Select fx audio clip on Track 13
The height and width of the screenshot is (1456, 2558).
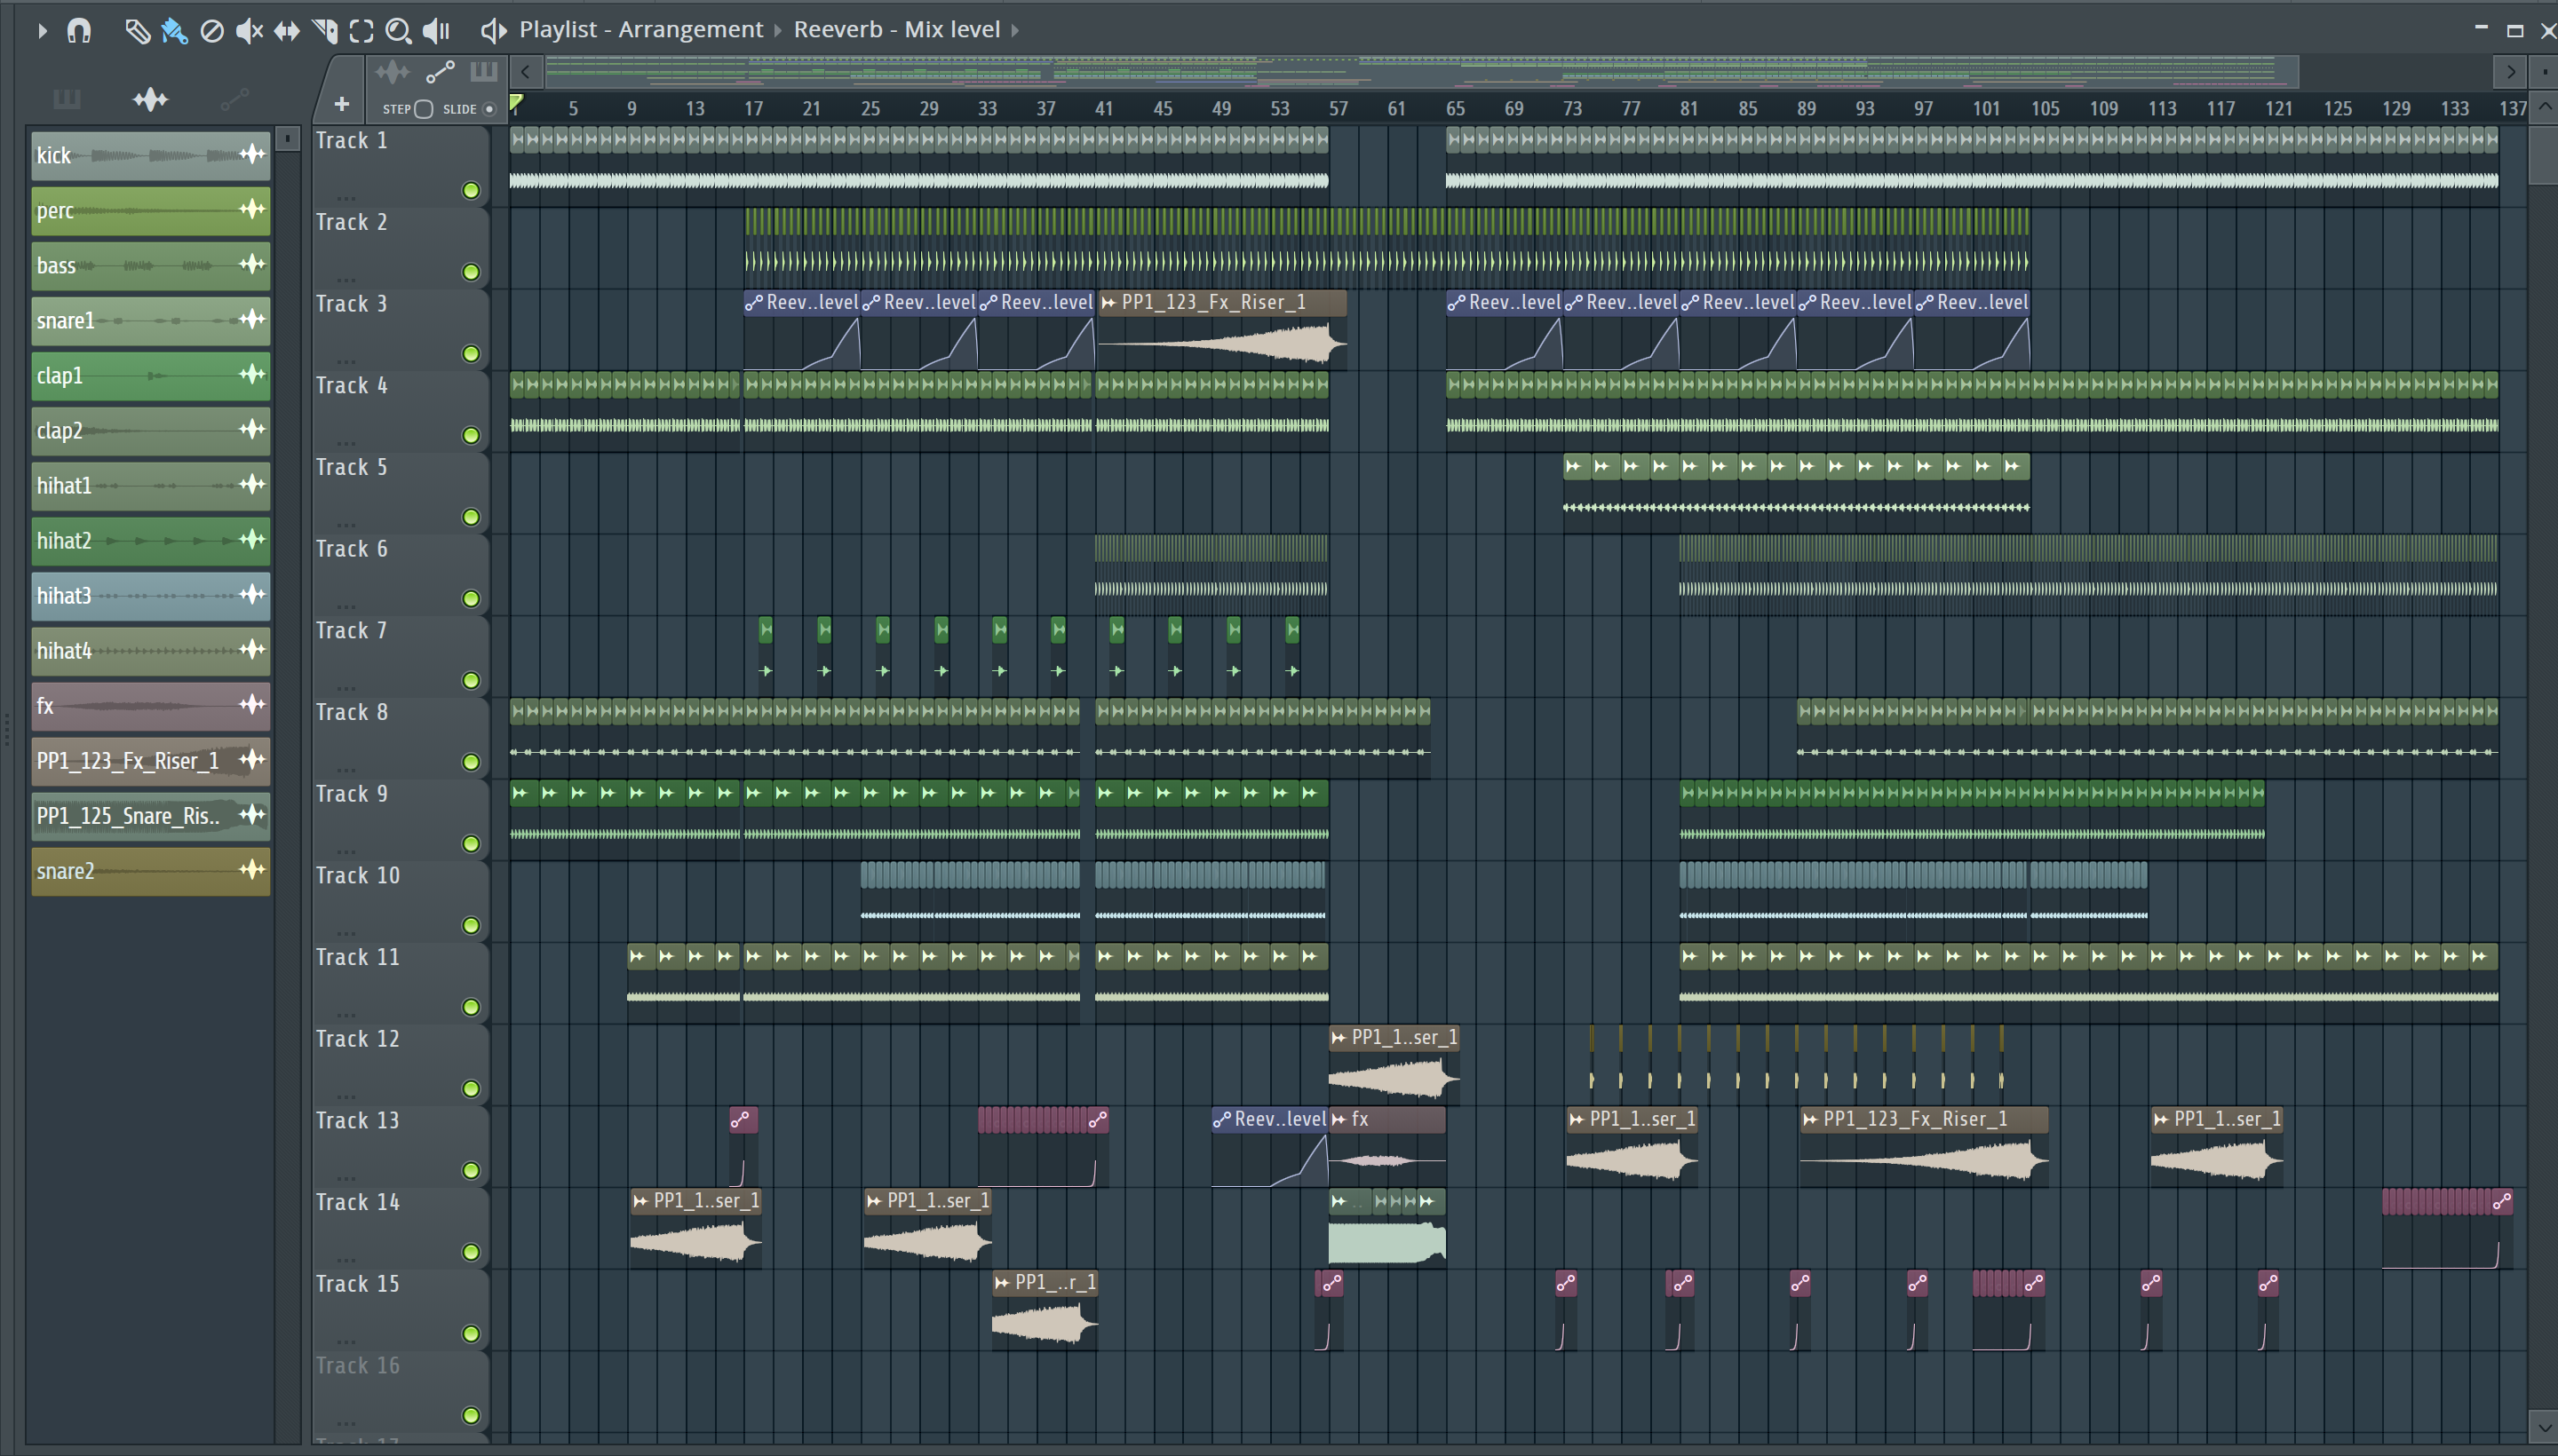coord(1386,1147)
